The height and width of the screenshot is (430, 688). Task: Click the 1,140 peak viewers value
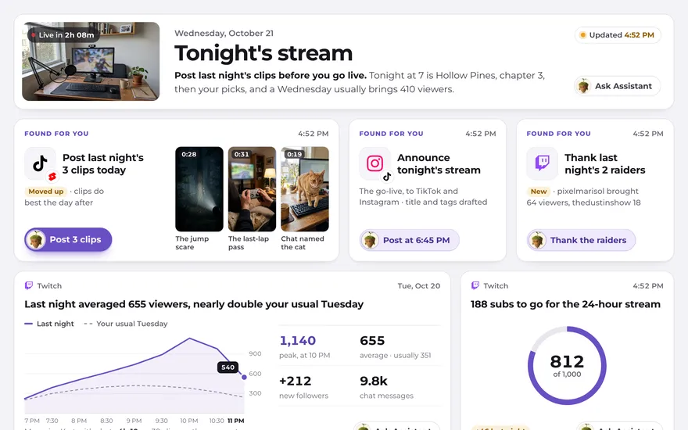(x=298, y=341)
